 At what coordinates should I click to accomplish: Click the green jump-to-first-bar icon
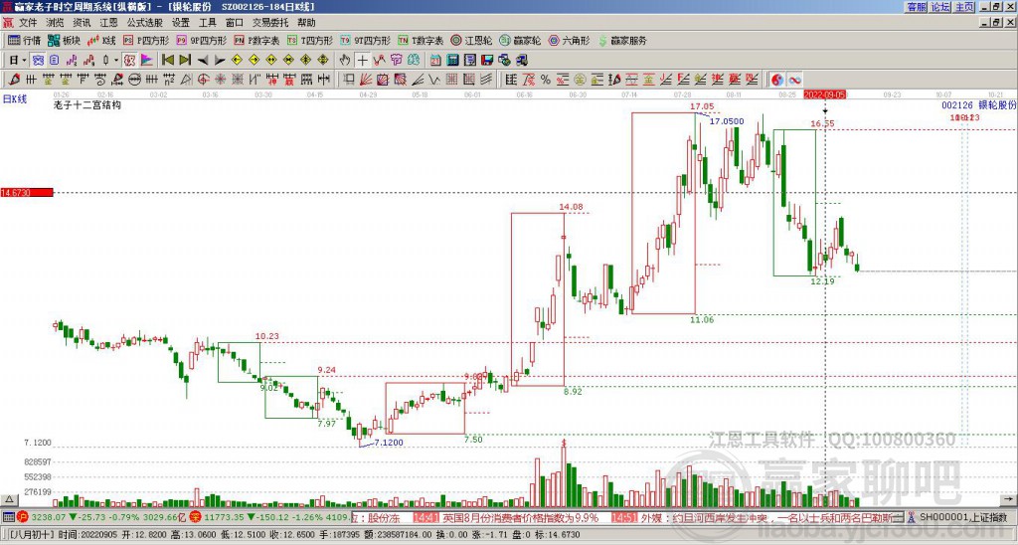(x=167, y=61)
